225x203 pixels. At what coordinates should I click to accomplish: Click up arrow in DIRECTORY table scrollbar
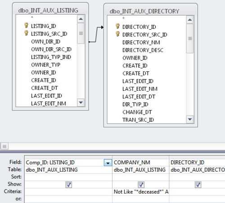[x=190, y=20]
